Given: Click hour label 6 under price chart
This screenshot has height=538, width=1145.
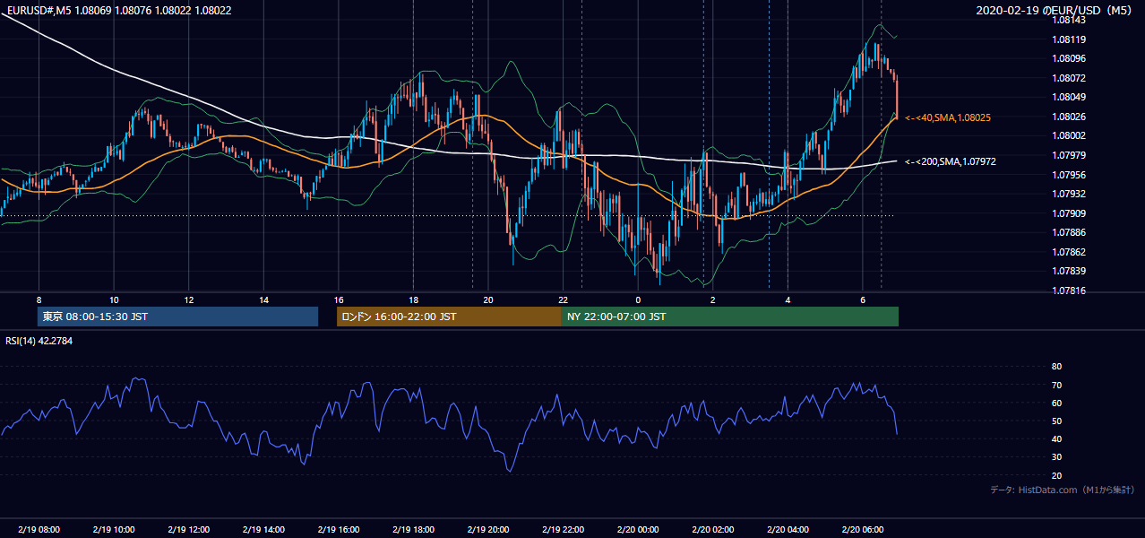Looking at the screenshot, I should coord(862,299).
